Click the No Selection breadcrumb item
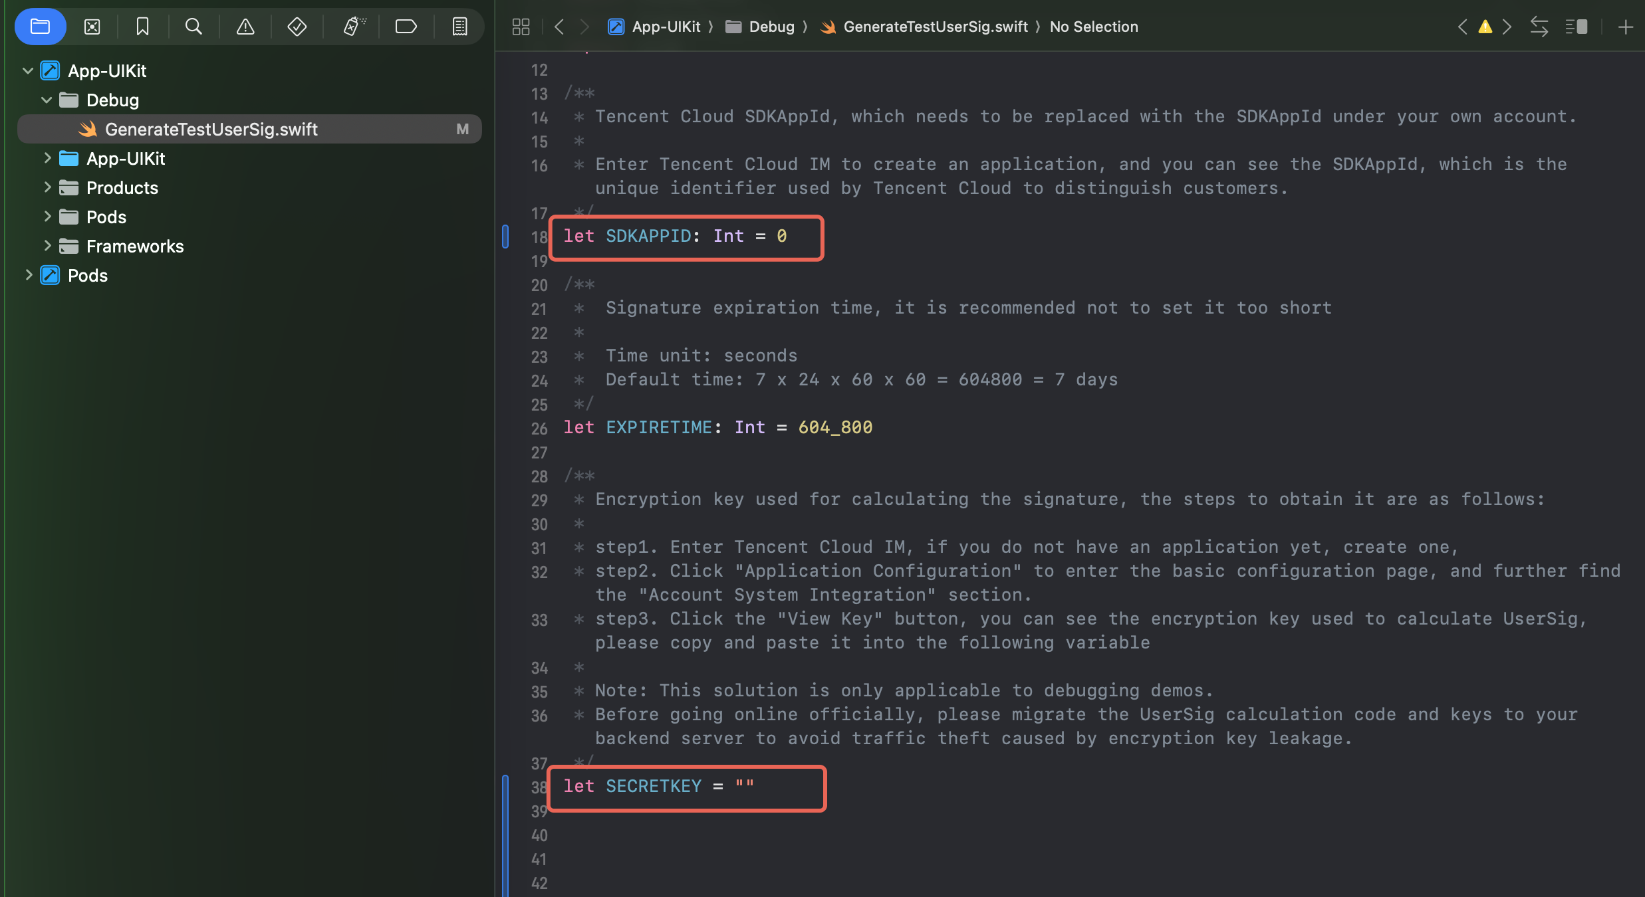This screenshot has width=1645, height=897. (x=1093, y=27)
